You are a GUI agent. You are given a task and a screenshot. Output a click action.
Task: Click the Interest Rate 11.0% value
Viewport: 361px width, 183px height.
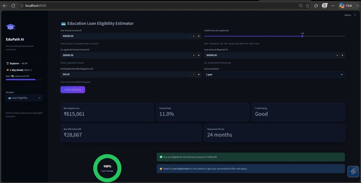[x=167, y=114]
